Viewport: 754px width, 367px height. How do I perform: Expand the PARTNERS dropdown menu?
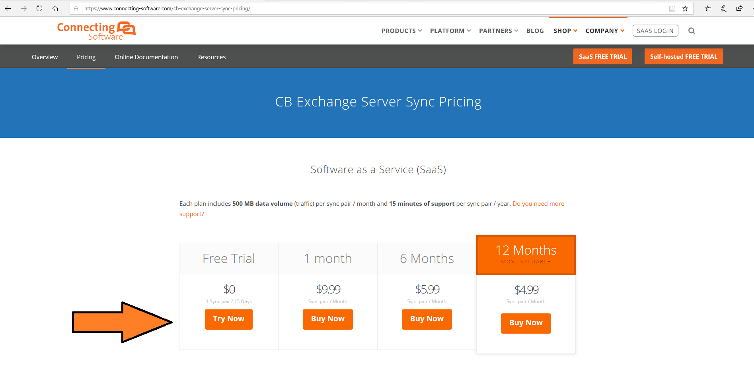coord(499,31)
